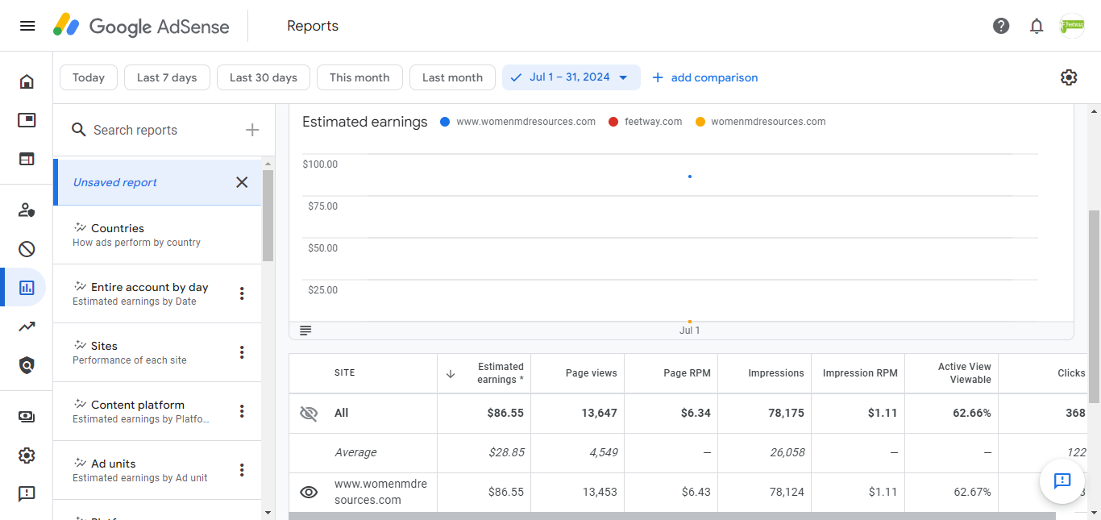
Task: Click the table horizontal scrollbar
Action: [x=672, y=516]
